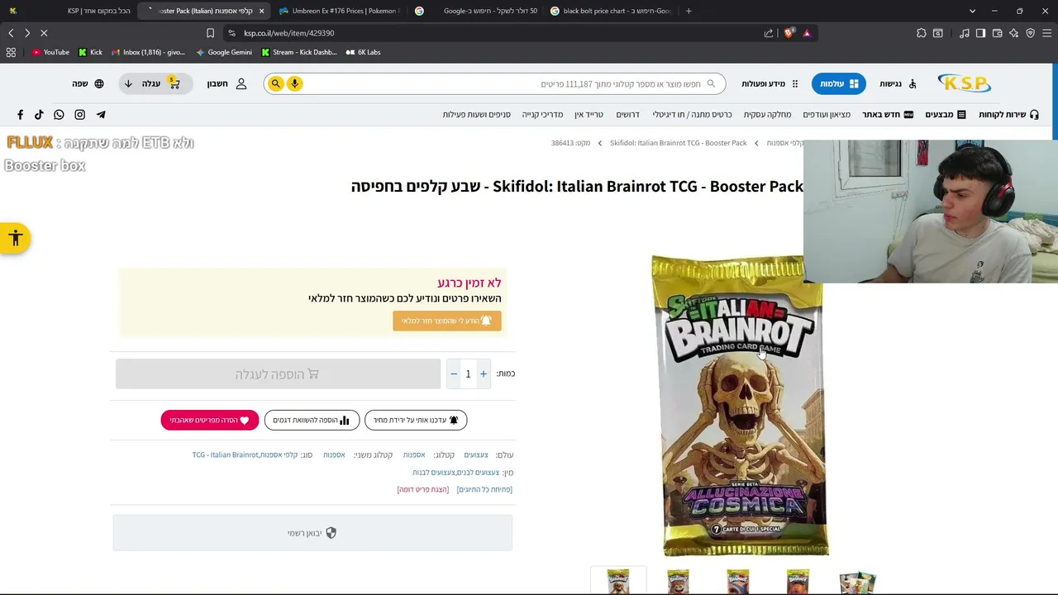
Task: Expand the cart dropdown arrow
Action: point(128,83)
